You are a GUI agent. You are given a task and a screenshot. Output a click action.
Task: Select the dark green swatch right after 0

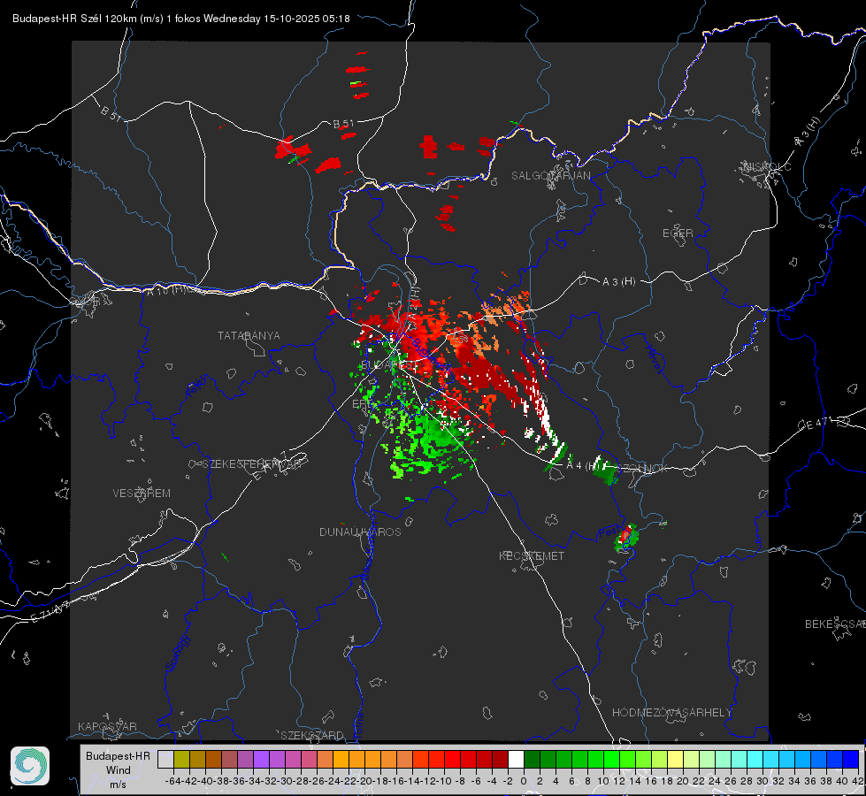pyautogui.click(x=532, y=759)
